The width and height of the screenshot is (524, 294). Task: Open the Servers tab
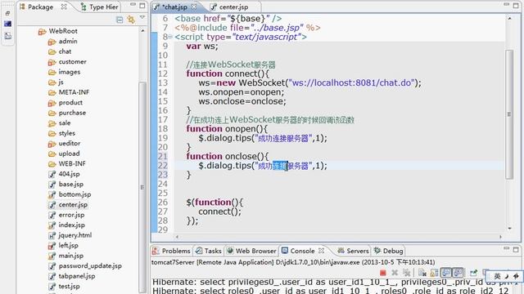(353, 251)
